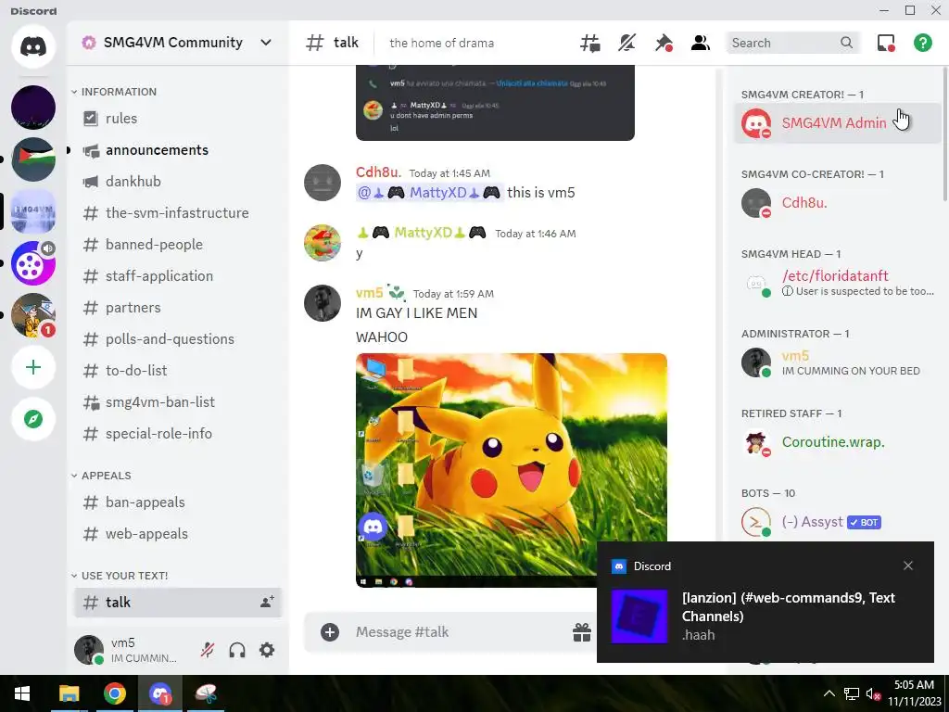This screenshot has height=712, width=949.
Task: Open Assyst bot member entry
Action: pyautogui.click(x=838, y=522)
